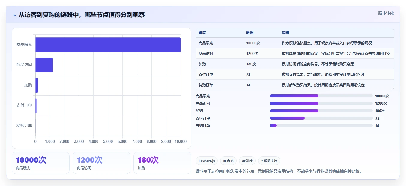This screenshot has width=406, height=186.
Task: Click the 5,000 x-axis tick label
Action: [108, 141]
